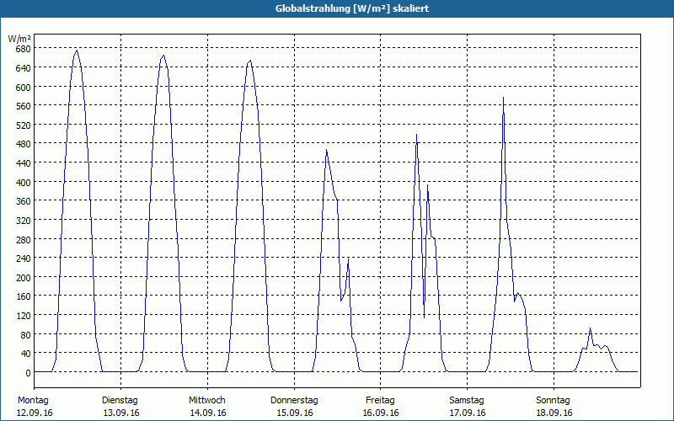
Task: Click Monday's radiation curve peak
Action: (77, 51)
